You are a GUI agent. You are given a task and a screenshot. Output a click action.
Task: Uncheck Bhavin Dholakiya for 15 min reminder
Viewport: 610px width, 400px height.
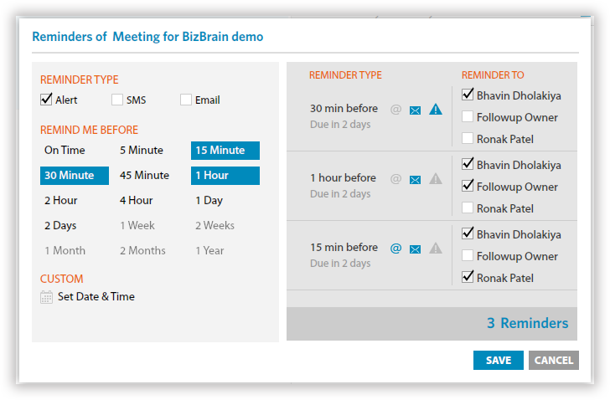pyautogui.click(x=468, y=234)
